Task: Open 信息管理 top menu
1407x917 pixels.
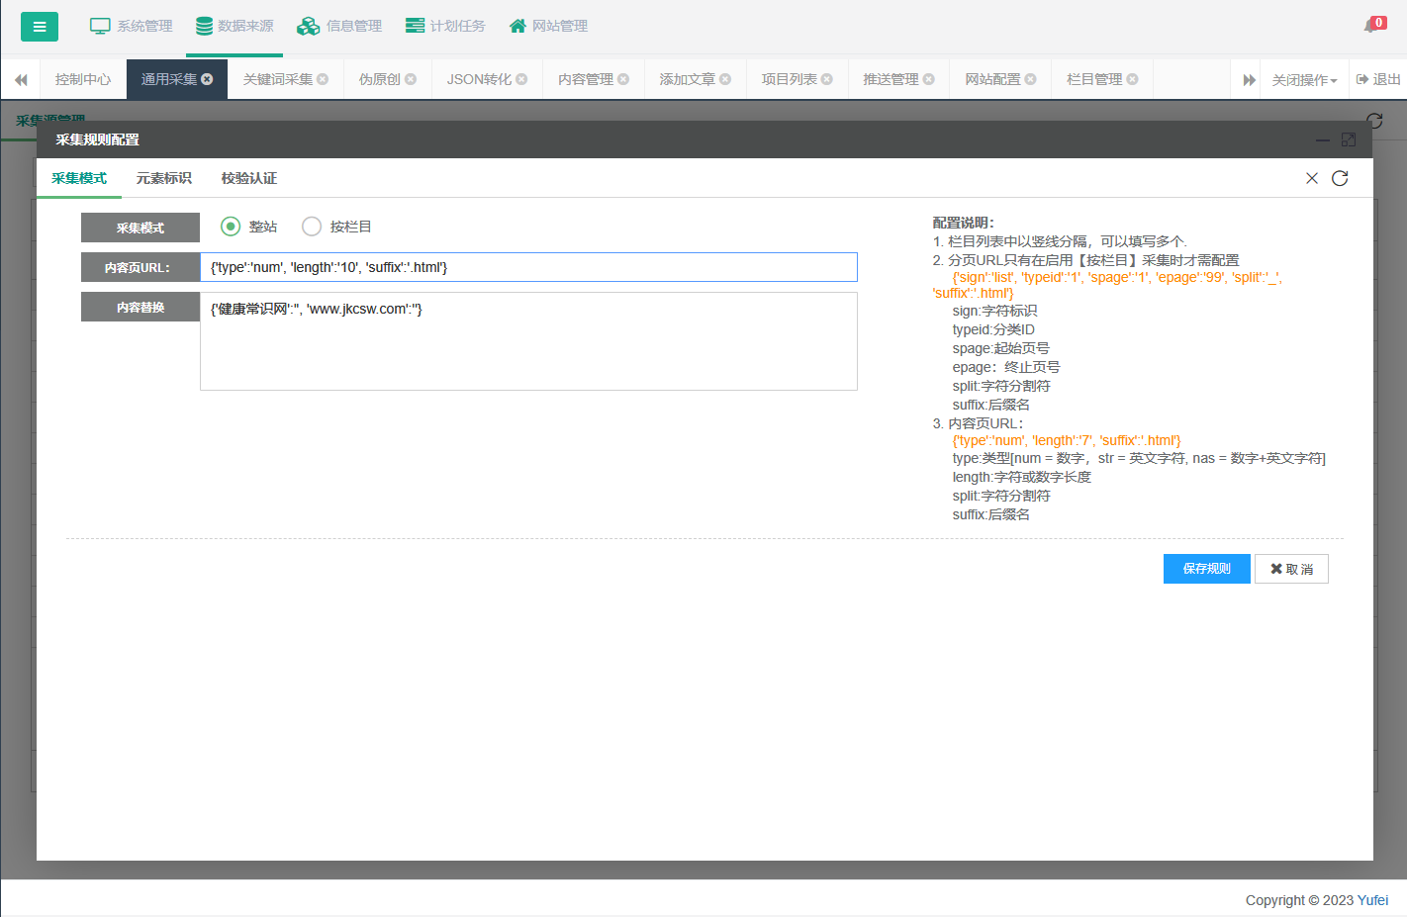Action: (339, 26)
